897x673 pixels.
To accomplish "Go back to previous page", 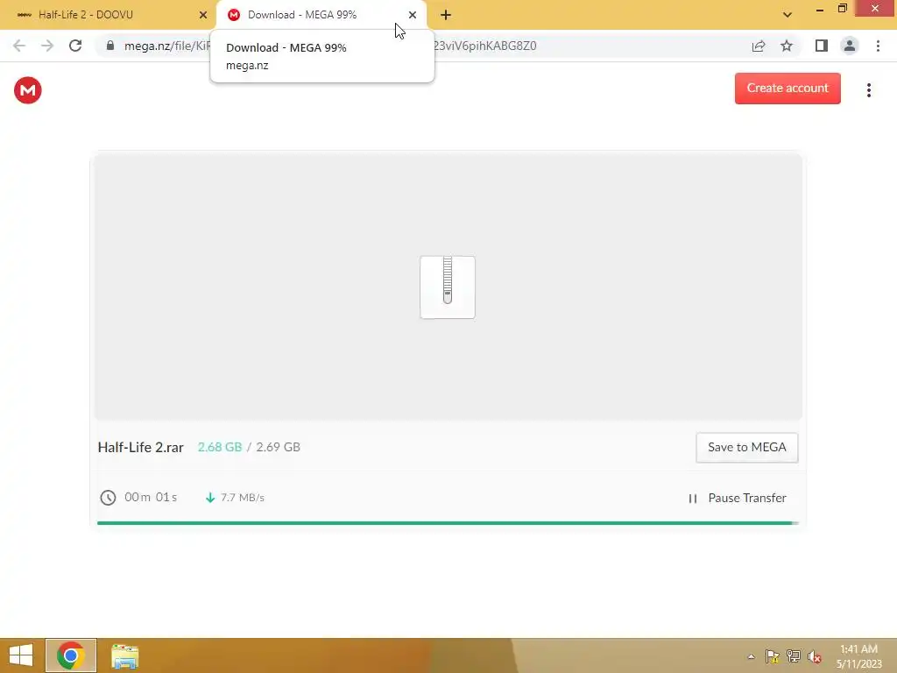I will [19, 46].
